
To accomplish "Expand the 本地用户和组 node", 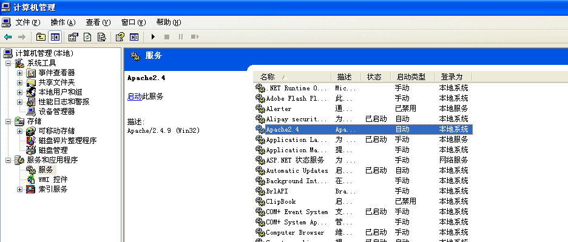I will coord(19,92).
